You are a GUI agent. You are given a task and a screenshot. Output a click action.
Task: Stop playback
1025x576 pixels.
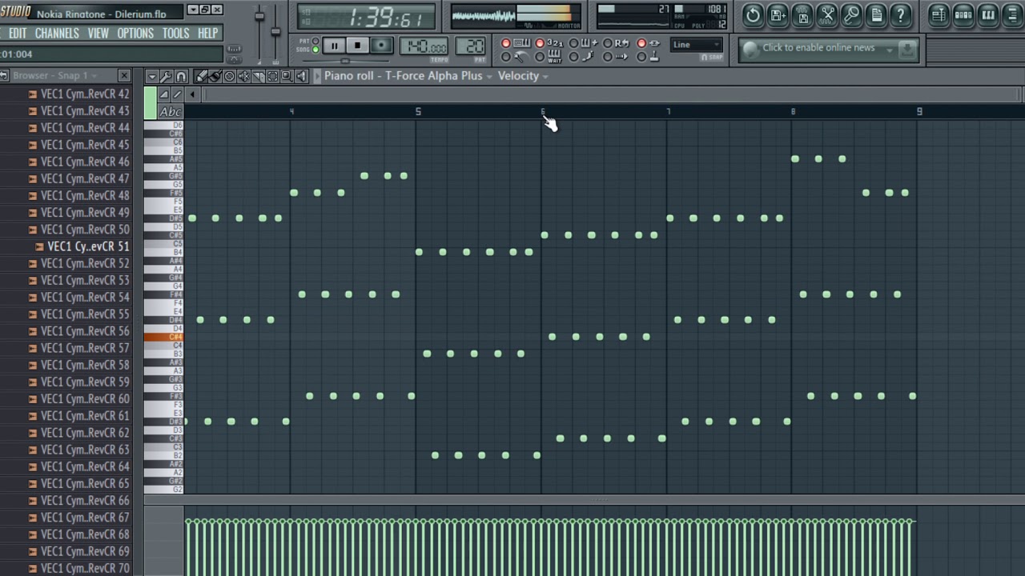[x=357, y=46]
